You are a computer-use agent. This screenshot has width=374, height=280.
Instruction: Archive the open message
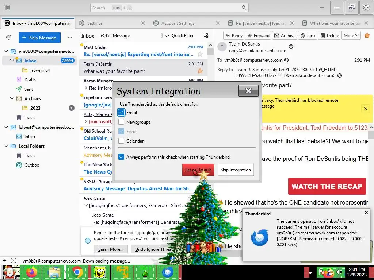pyautogui.click(x=285, y=35)
